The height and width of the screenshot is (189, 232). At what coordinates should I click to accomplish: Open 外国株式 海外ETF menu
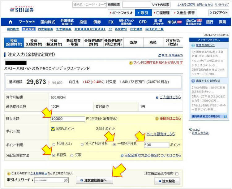(67, 22)
